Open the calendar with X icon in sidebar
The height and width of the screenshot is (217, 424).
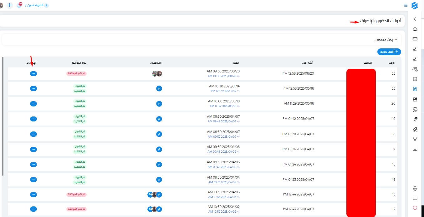[x=415, y=79]
